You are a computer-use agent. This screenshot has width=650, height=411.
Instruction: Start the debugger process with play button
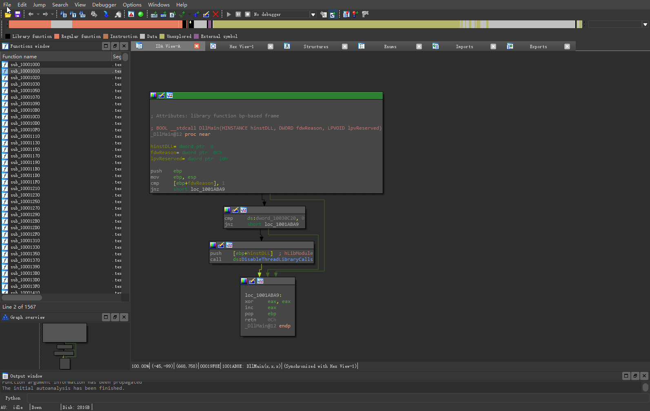(x=229, y=14)
